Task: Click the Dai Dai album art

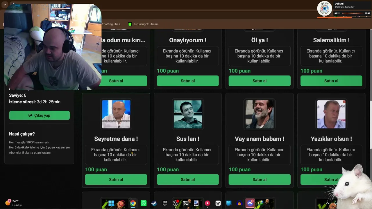Action: click(x=325, y=8)
